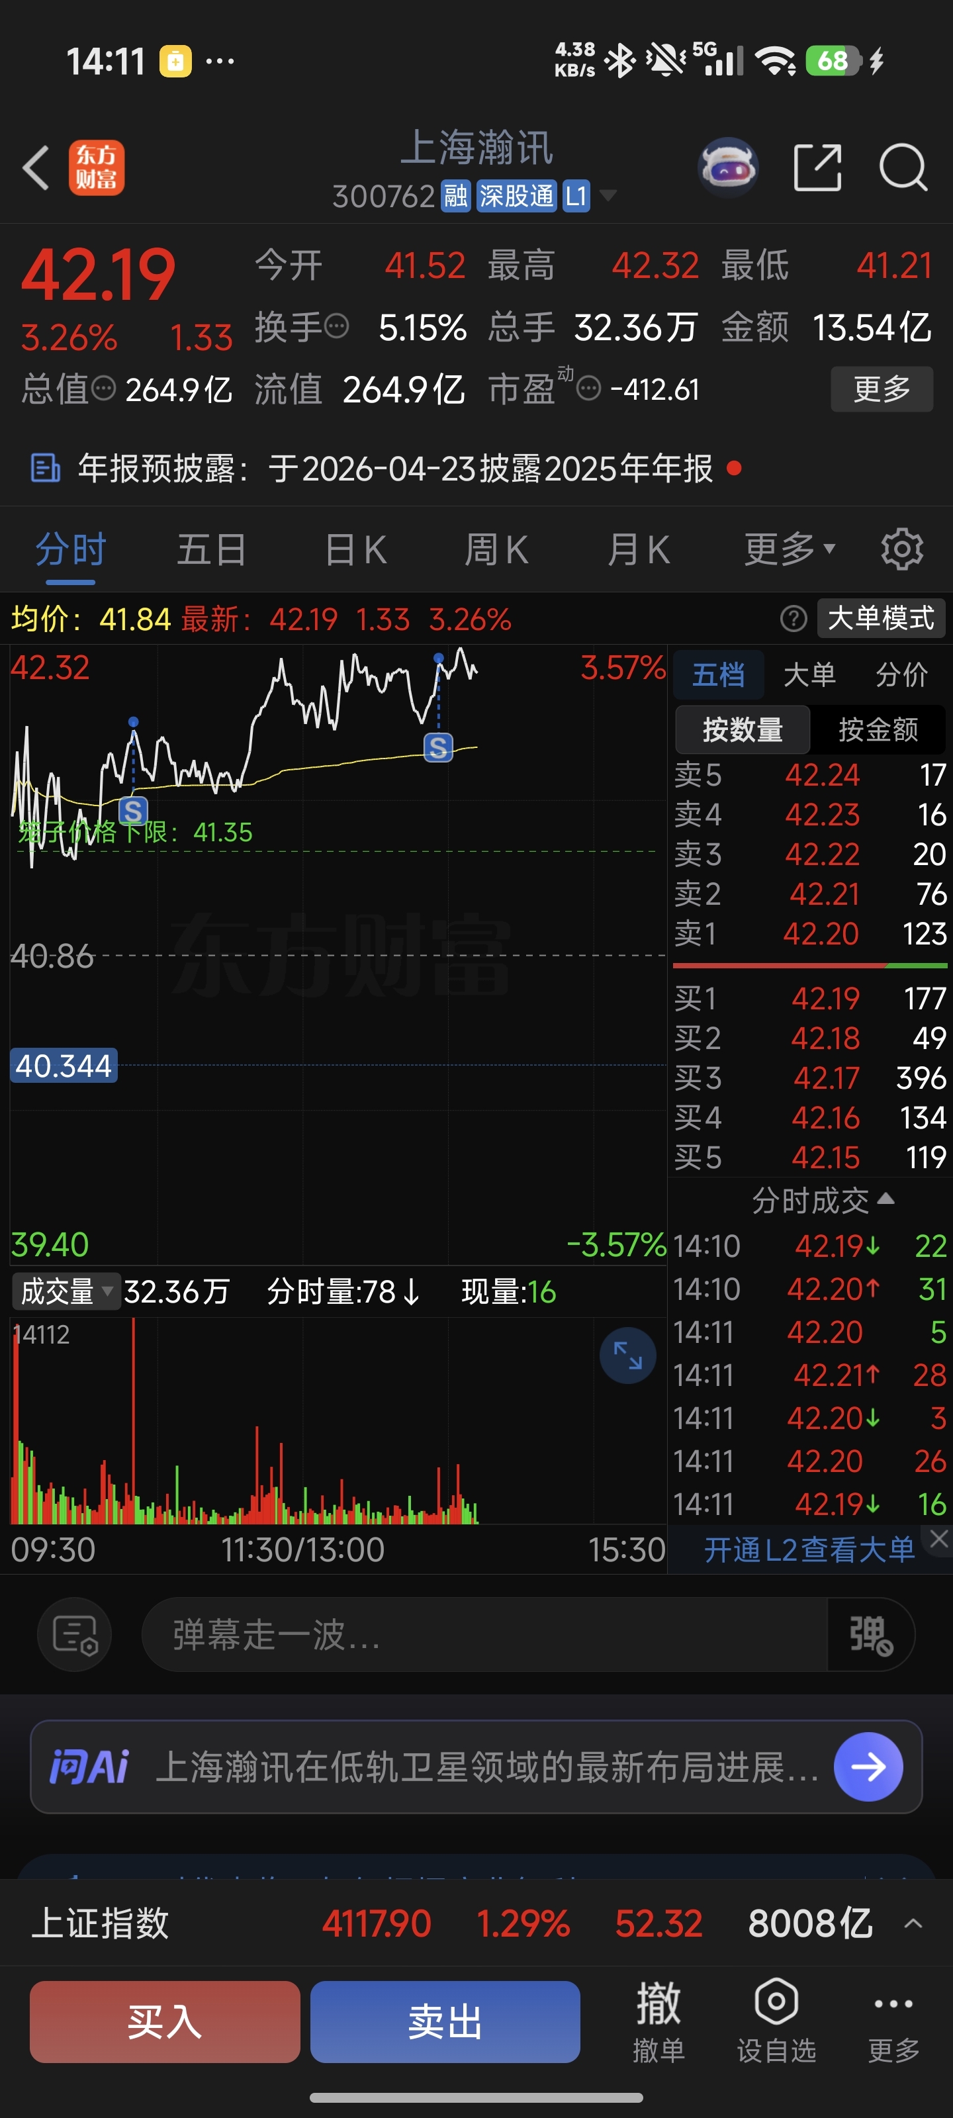
Task: Close the 开通L2 banner X
Action: (x=939, y=1538)
